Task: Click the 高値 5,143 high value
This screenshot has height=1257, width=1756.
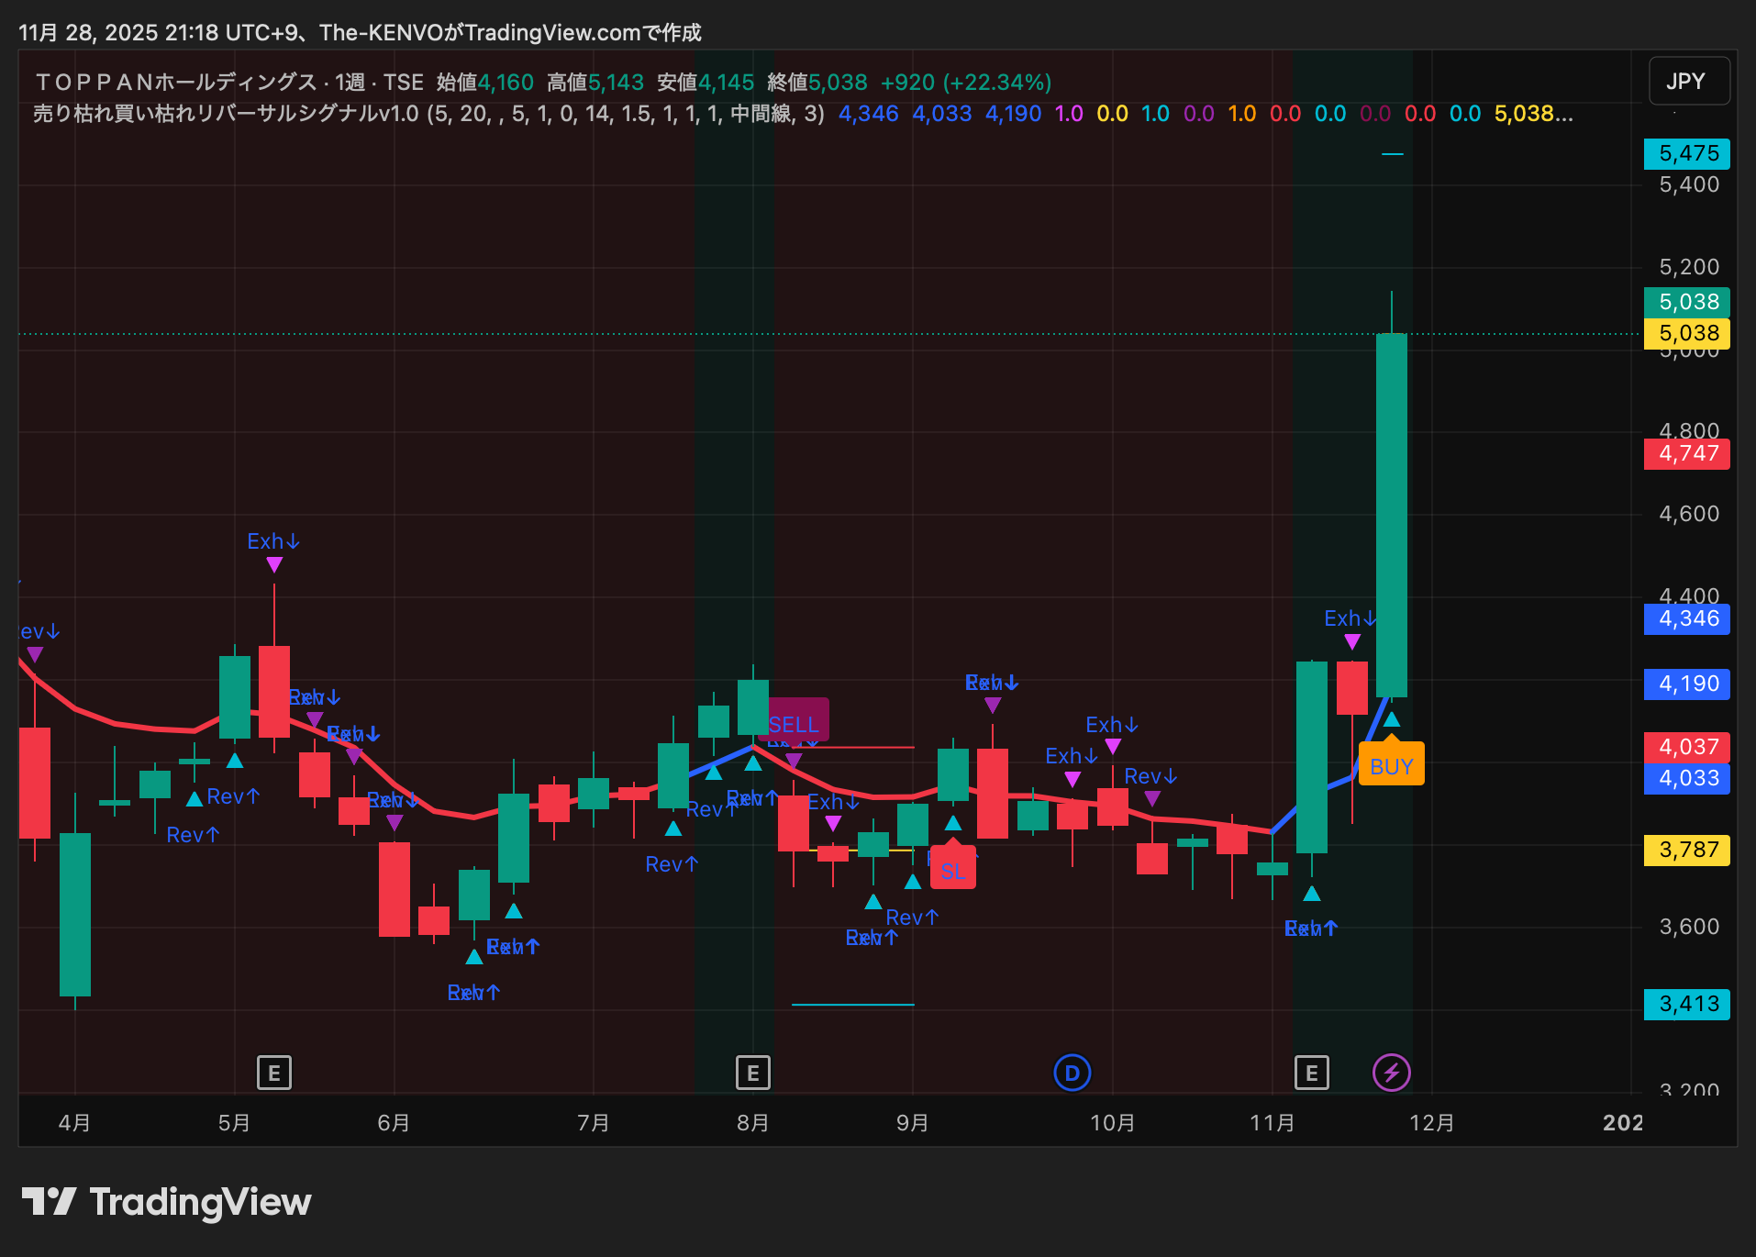Action: 595,83
